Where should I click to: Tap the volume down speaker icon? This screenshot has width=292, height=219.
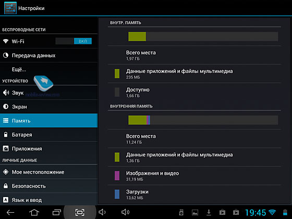coord(102,212)
